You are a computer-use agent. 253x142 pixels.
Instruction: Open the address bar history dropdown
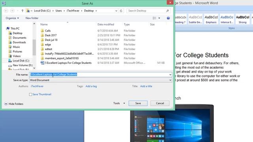click(116, 11)
